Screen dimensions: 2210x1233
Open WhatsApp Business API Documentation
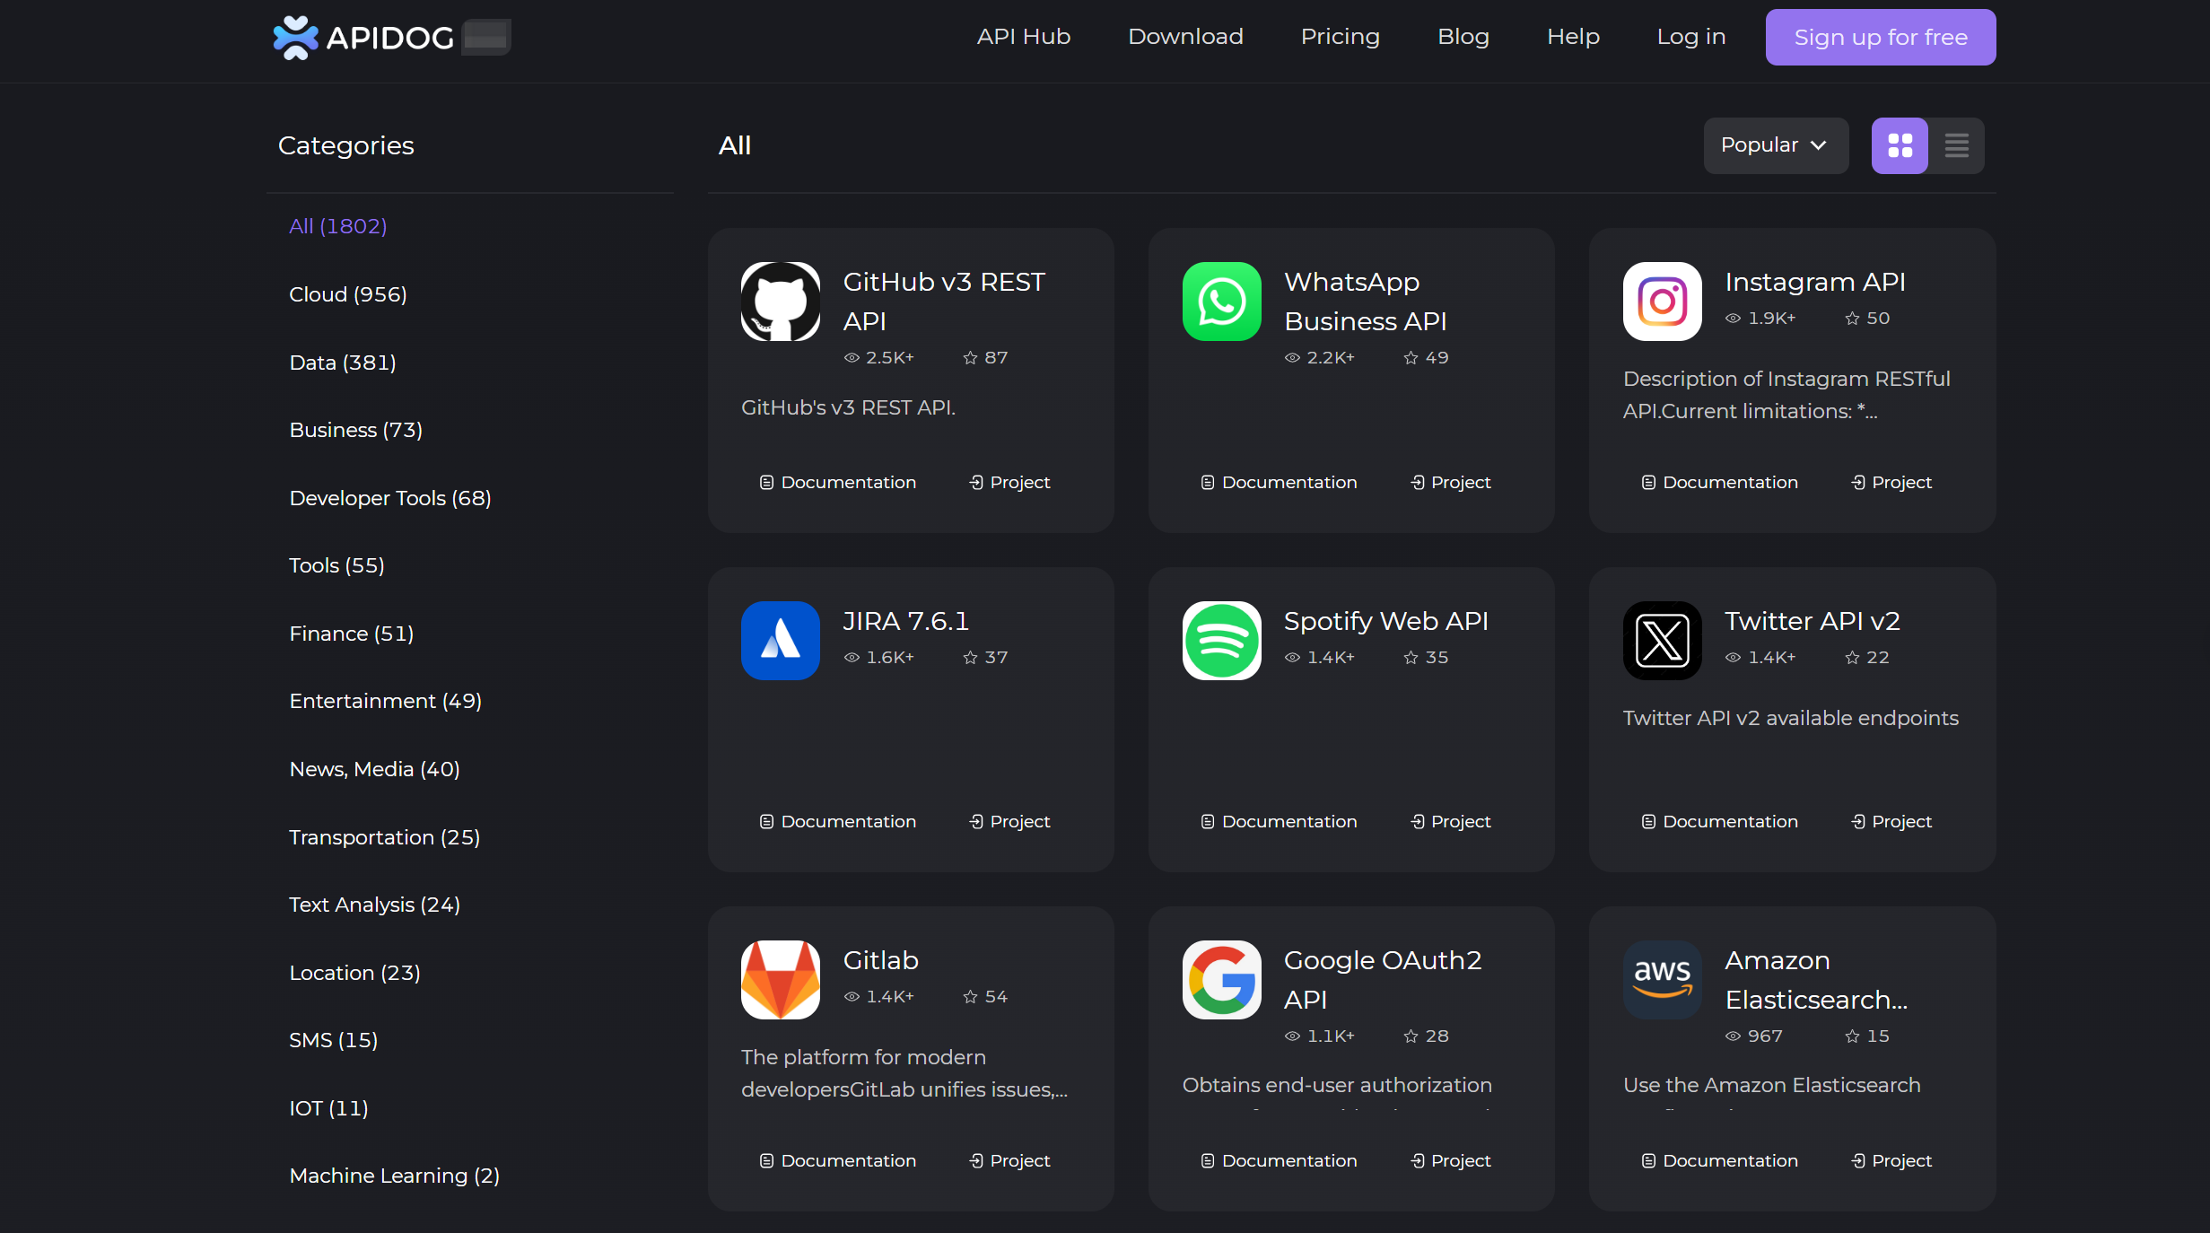(x=1279, y=483)
